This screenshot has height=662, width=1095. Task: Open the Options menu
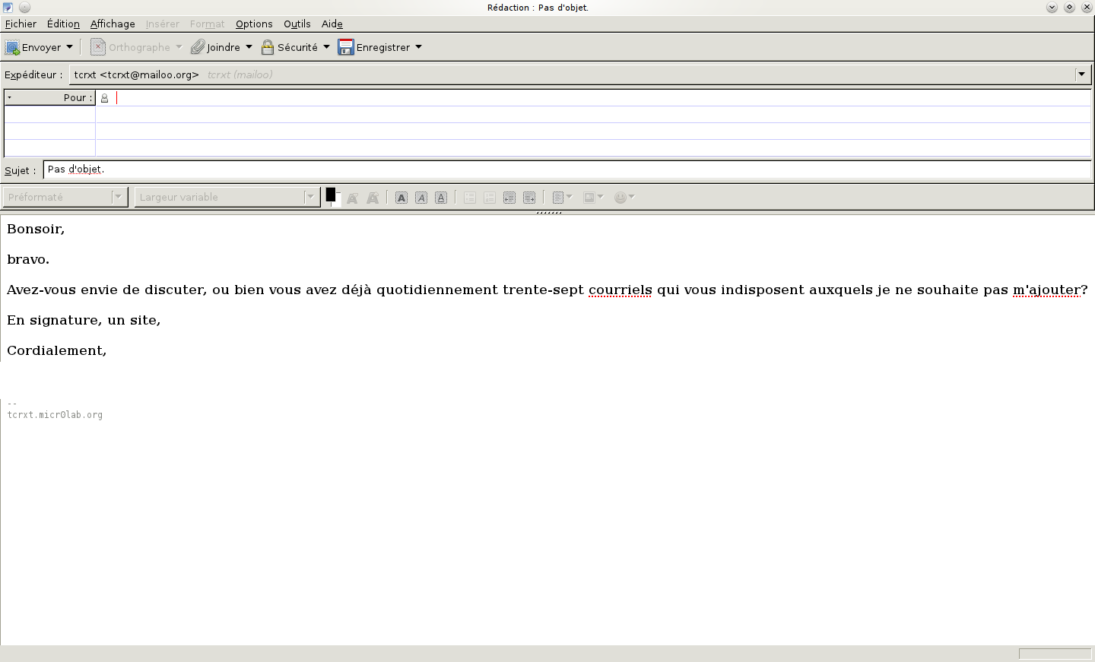coord(254,24)
